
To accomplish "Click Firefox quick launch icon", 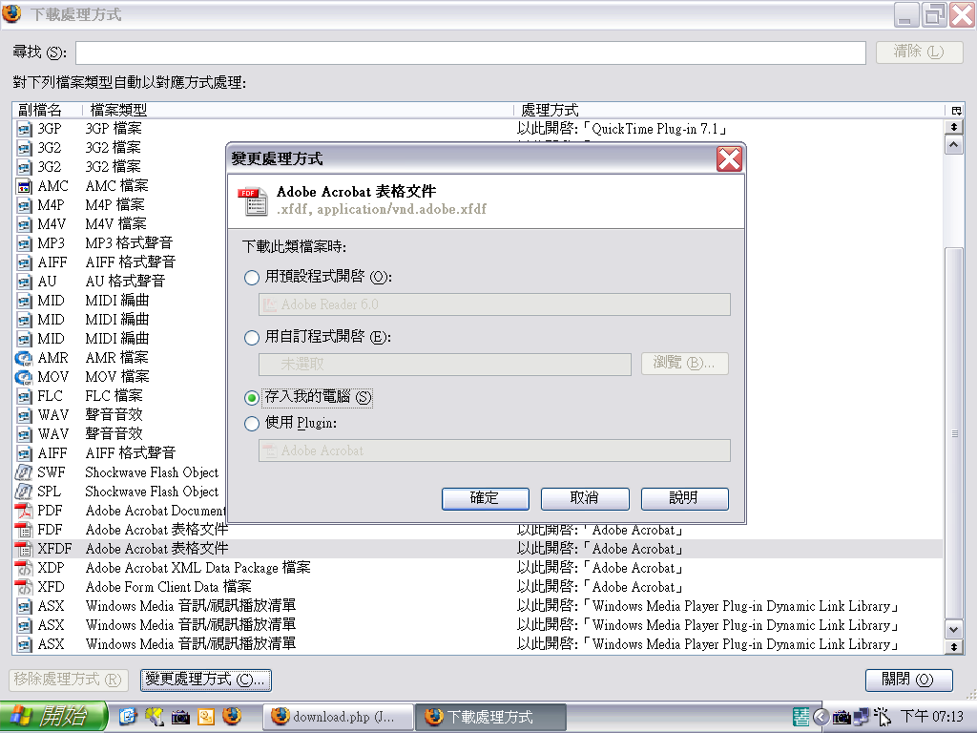I will coord(232,716).
